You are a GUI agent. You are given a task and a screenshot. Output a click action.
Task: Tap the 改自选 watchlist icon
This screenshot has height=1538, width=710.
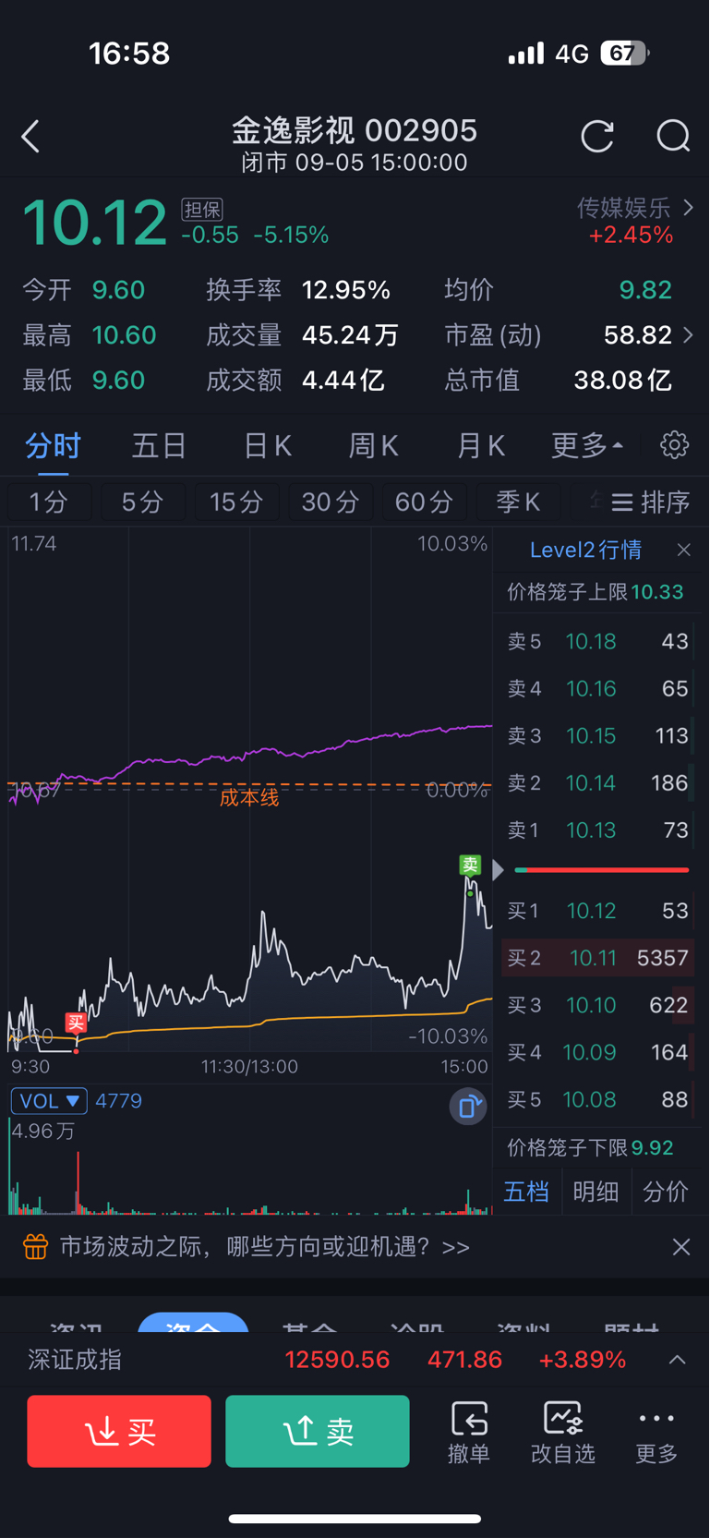[x=563, y=1432]
